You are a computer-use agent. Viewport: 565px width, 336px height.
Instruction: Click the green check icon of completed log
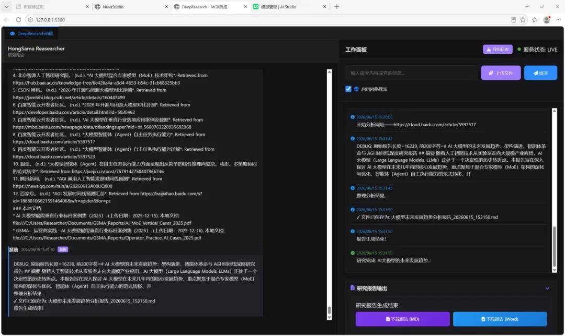click(353, 253)
